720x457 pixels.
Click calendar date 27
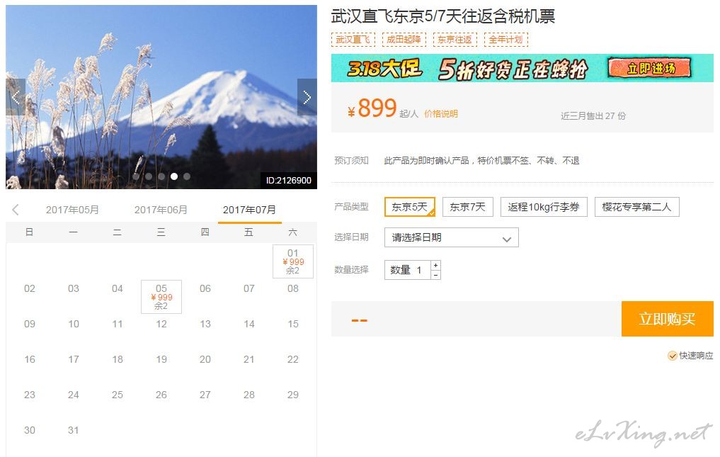click(x=205, y=395)
